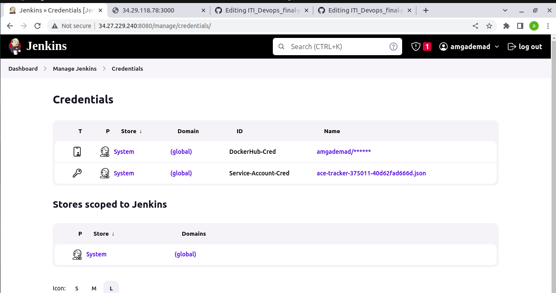
Task: Click the Jenkins head logo
Action: 15,46
